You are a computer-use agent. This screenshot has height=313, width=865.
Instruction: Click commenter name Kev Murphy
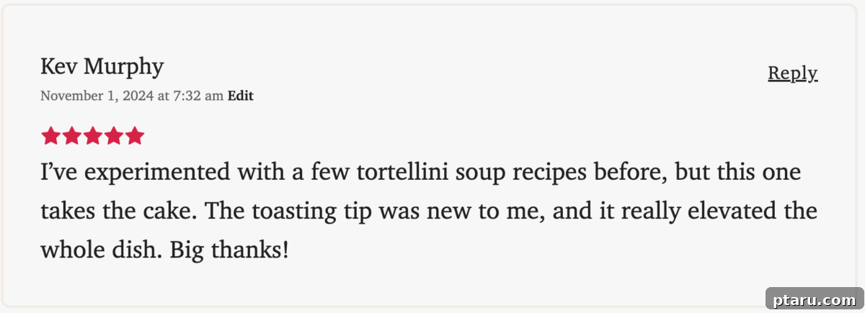tap(102, 66)
